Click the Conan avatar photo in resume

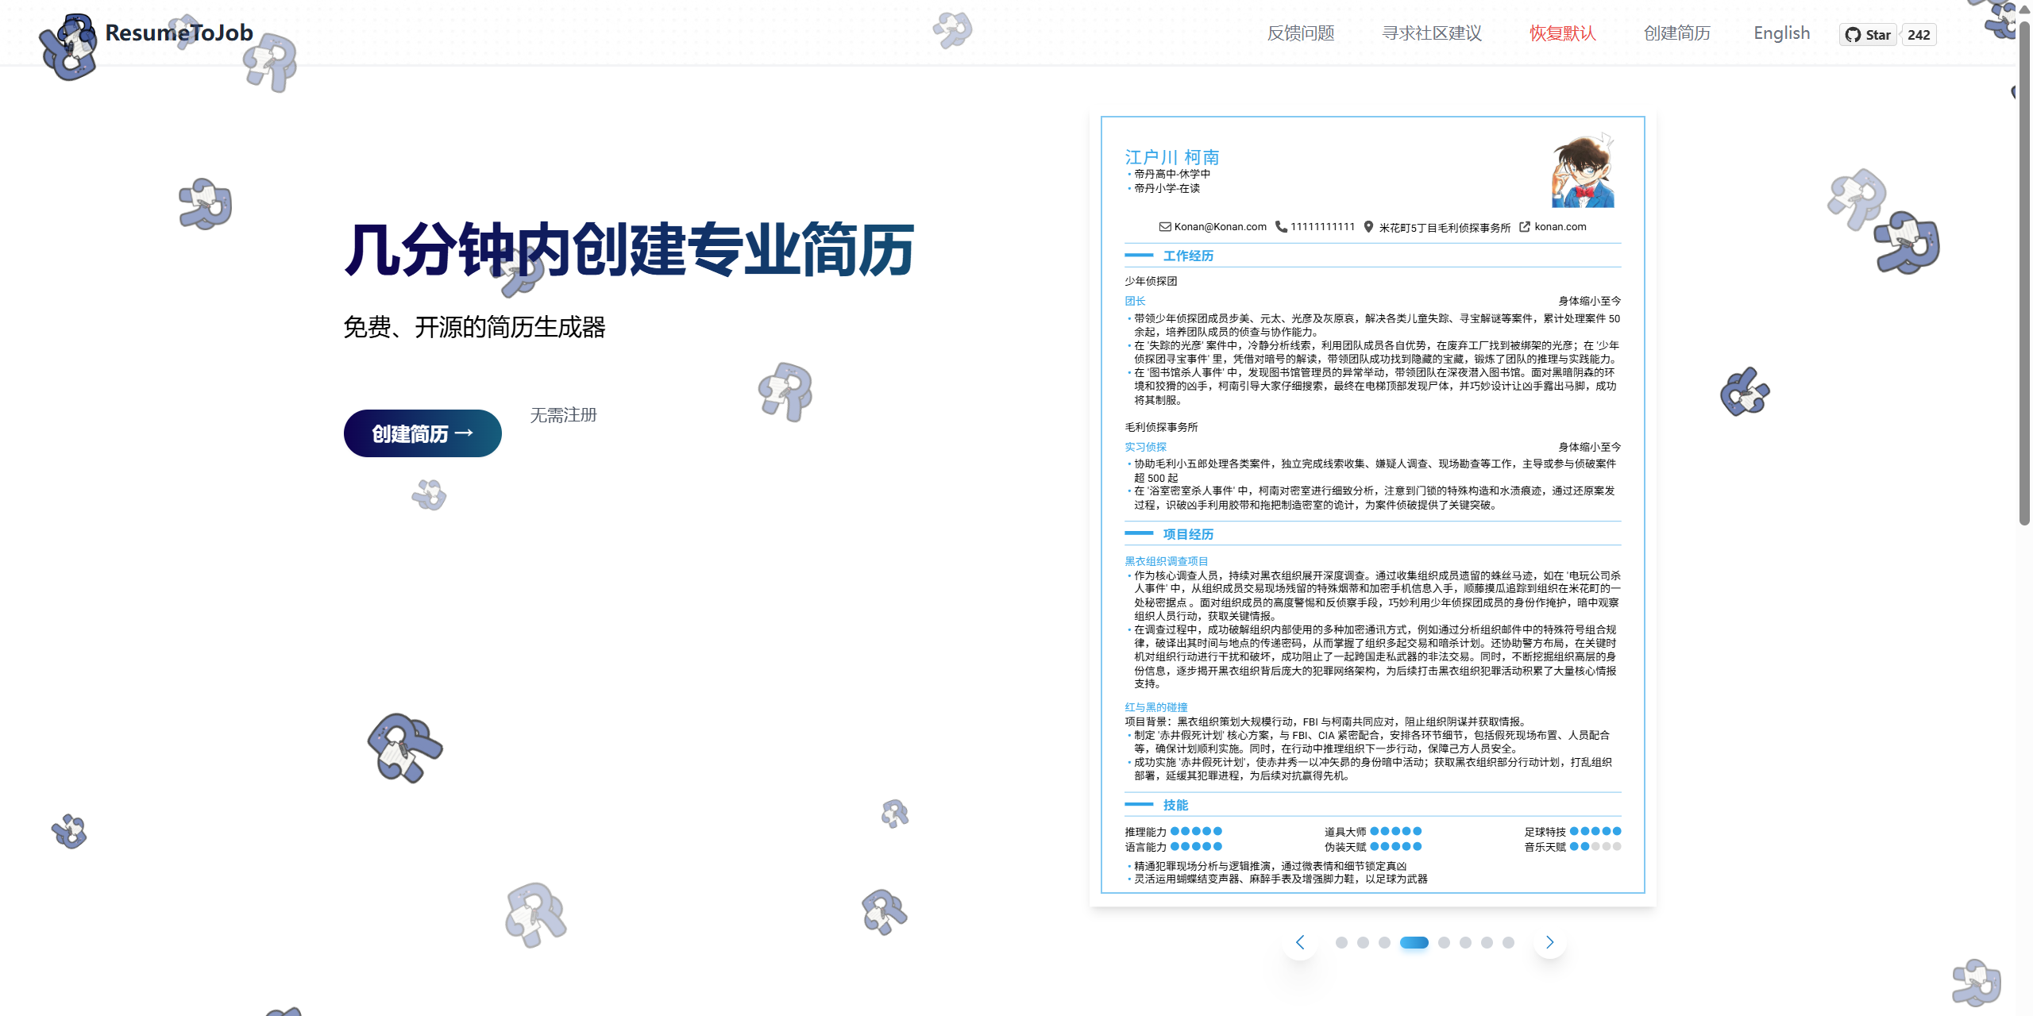pos(1584,171)
